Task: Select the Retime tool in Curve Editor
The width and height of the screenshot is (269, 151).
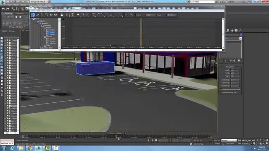Action: point(51,15)
